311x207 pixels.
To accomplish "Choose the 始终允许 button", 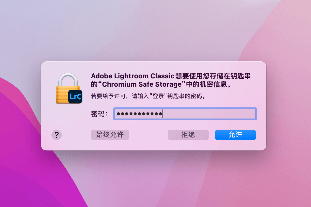I will pos(110,135).
